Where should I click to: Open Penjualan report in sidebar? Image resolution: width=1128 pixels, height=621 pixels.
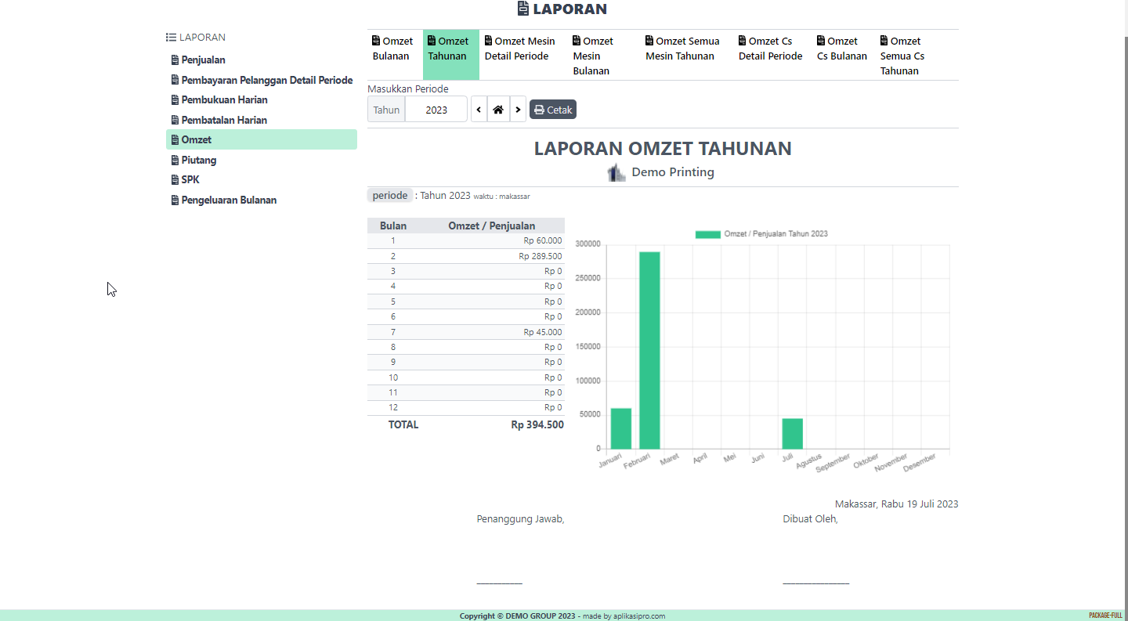coord(203,60)
